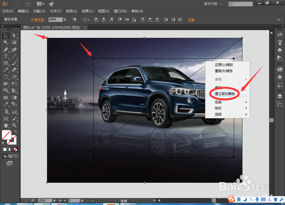This screenshot has height=205, width=285.
Task: Select the Curvature tool
Action: pyautogui.click(x=14, y=50)
